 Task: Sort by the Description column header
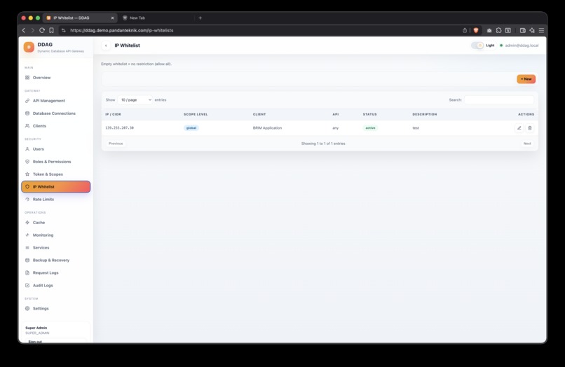(x=425, y=114)
